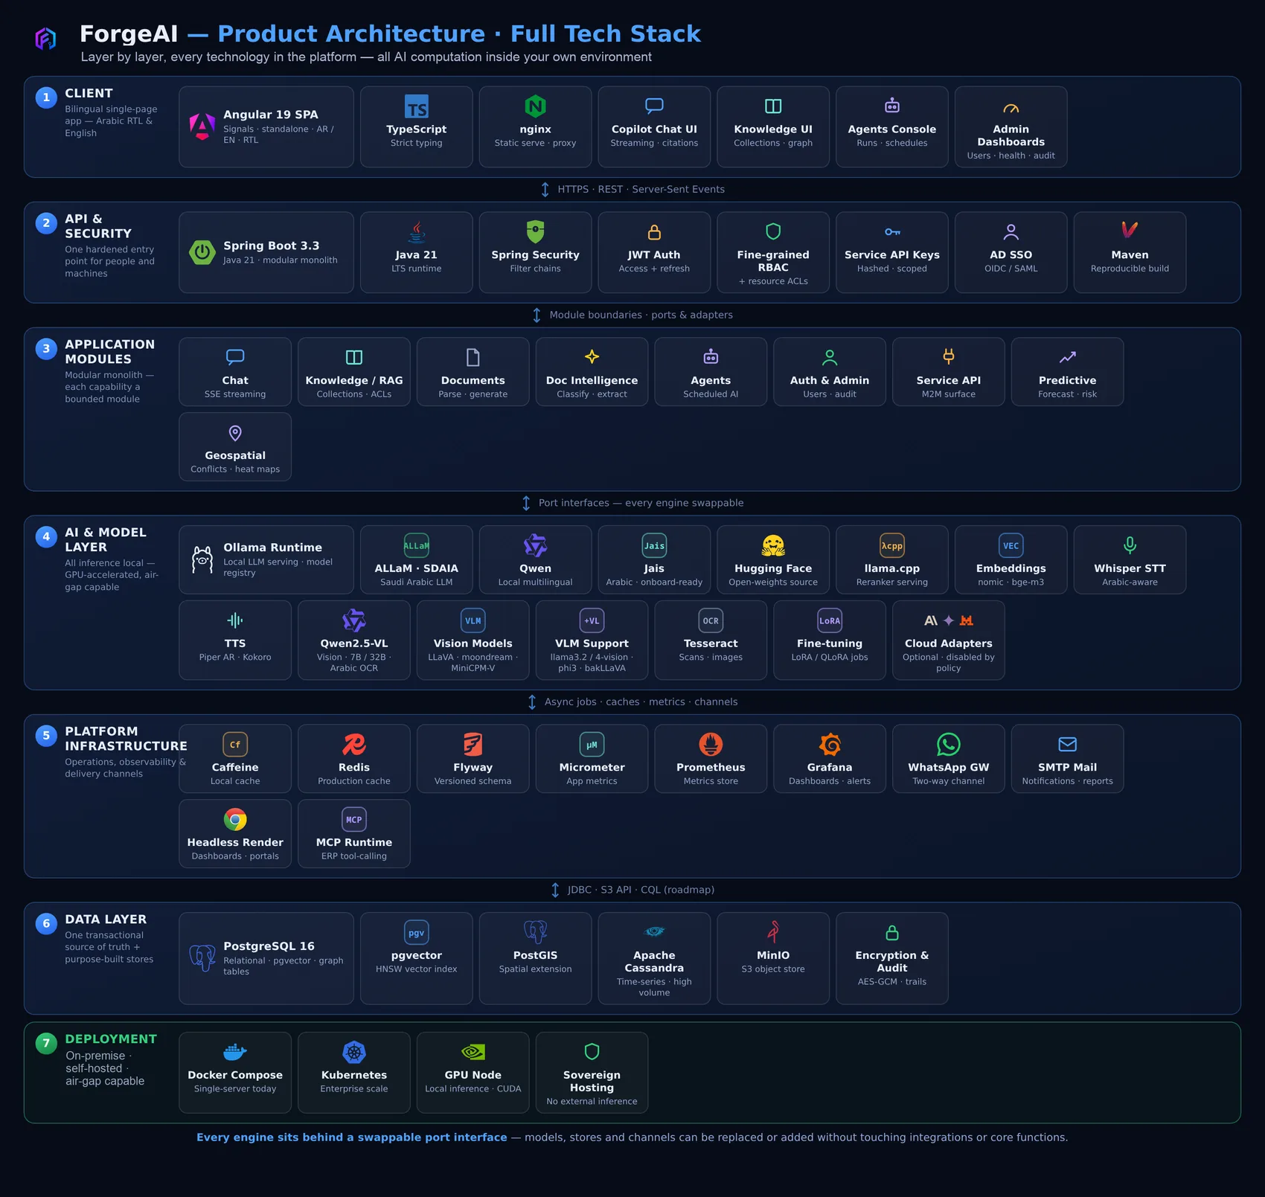Click the GPU Node NVIDIA icon
The width and height of the screenshot is (1265, 1197).
point(473,1052)
